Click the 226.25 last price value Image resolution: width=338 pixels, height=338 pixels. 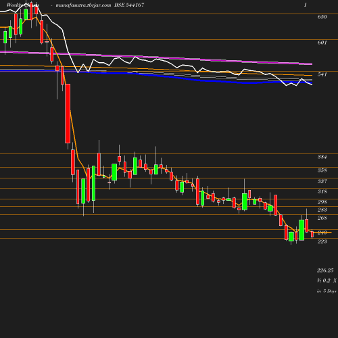[325, 270]
